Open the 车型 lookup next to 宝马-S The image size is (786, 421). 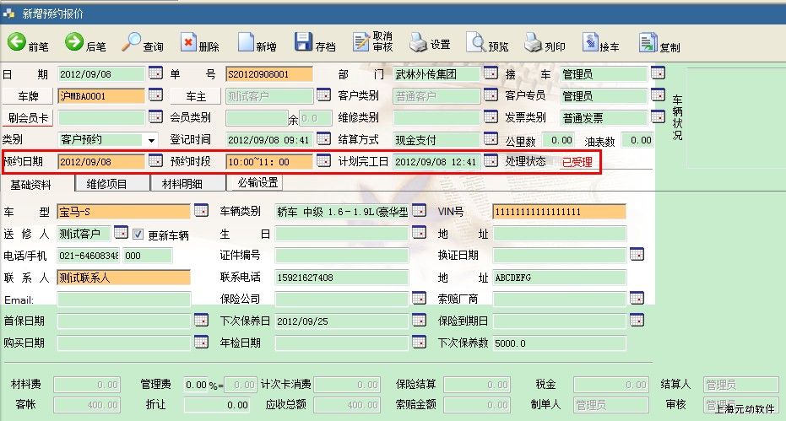201,210
